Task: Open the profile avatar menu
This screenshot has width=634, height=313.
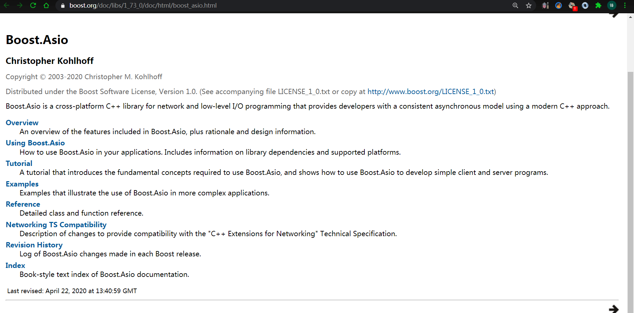Action: coord(611,5)
